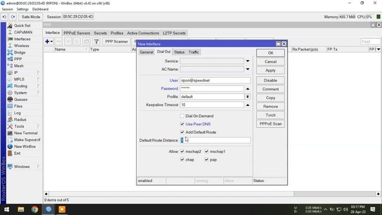382x215 pixels.
Task: Switch to Status tab in dialog
Action: (179, 52)
